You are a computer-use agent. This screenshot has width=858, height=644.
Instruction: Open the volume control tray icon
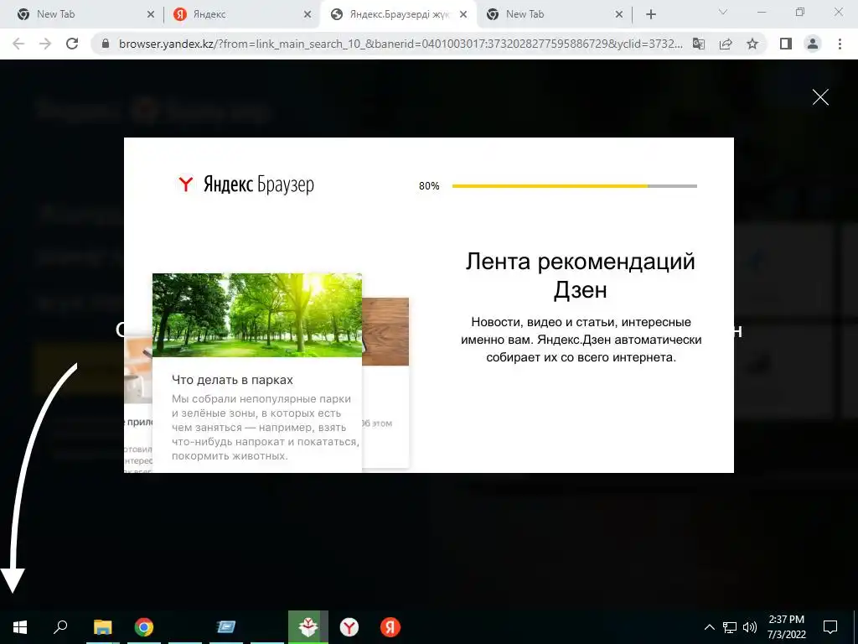tap(750, 627)
